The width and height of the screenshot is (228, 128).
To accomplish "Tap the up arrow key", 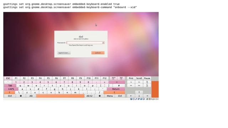I will coord(139,92).
